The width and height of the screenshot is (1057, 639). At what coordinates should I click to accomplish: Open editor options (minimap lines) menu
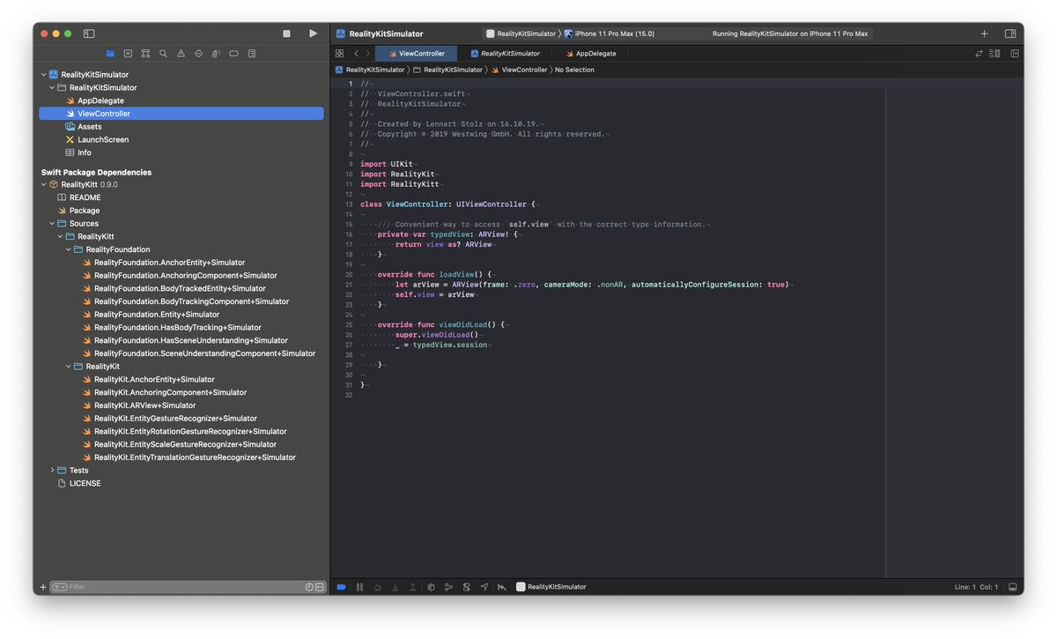coord(995,54)
